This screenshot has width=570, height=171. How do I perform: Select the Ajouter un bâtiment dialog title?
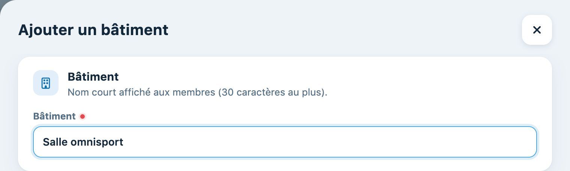tap(93, 30)
